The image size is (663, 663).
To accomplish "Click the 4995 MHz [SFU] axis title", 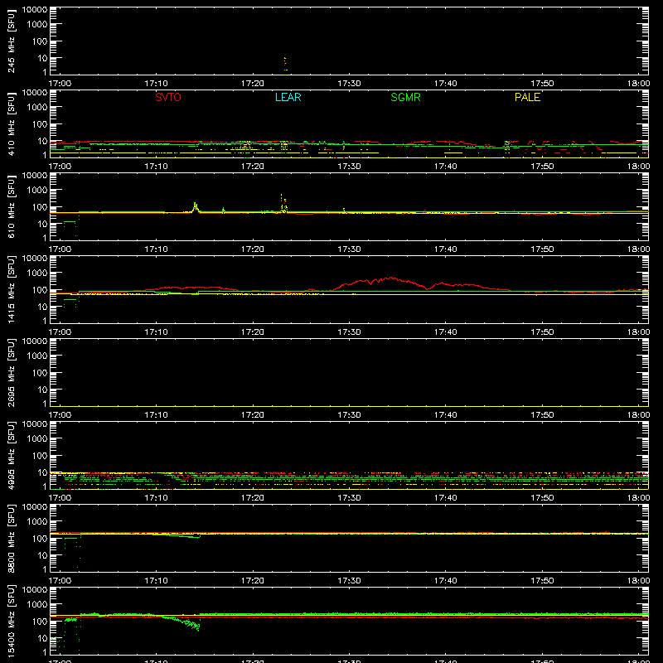I will [x=11, y=455].
